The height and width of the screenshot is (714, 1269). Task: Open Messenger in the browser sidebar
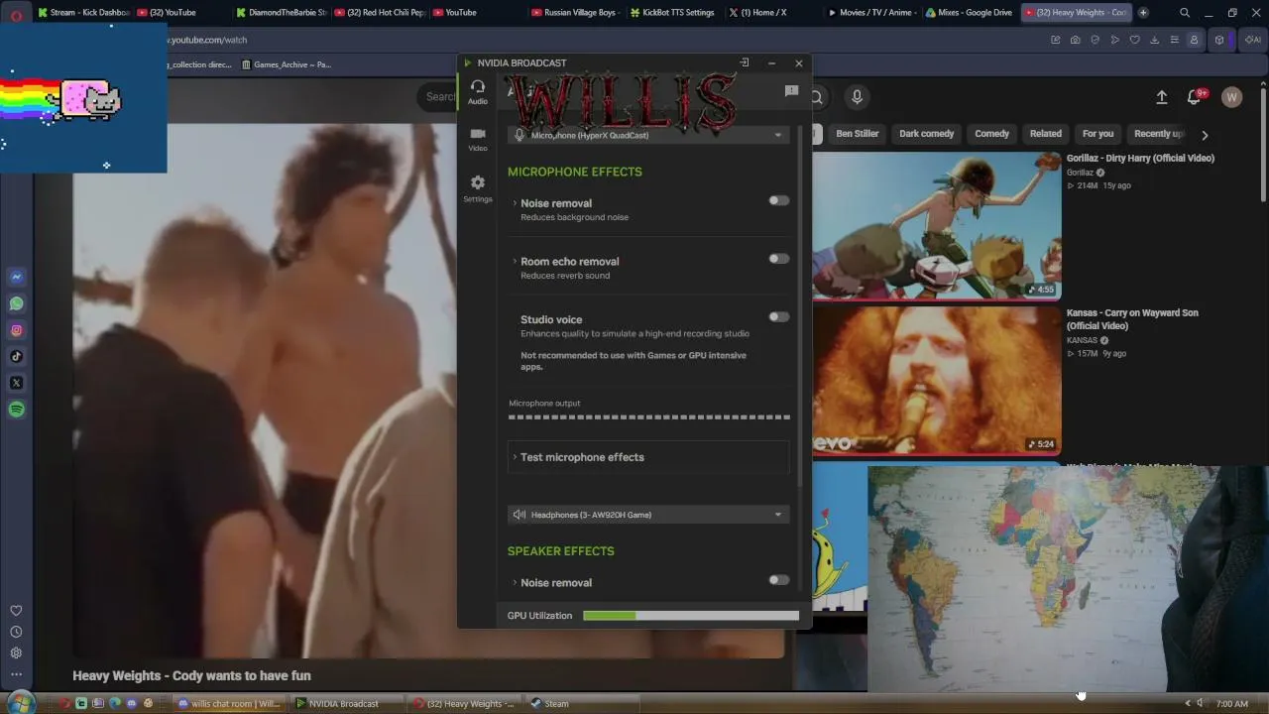(16, 278)
